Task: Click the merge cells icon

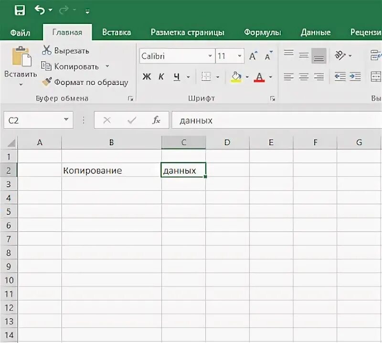Action: (376, 76)
